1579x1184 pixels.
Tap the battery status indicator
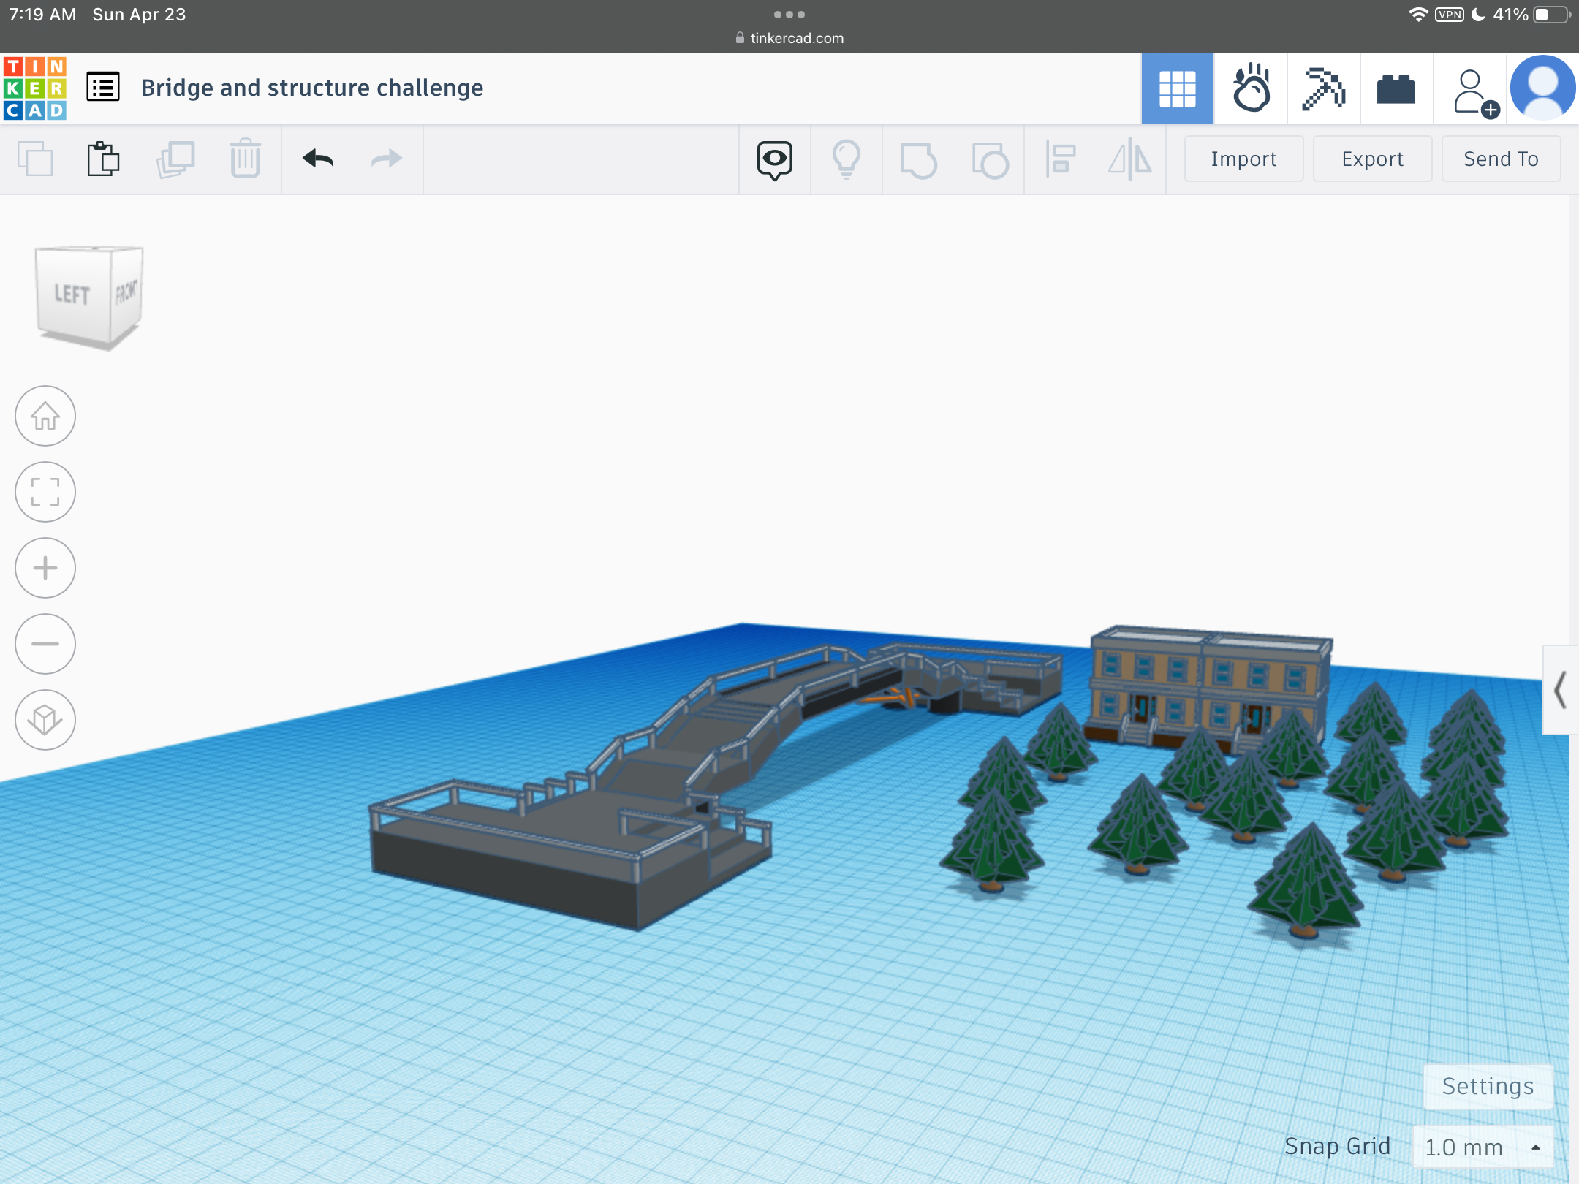tap(1552, 15)
